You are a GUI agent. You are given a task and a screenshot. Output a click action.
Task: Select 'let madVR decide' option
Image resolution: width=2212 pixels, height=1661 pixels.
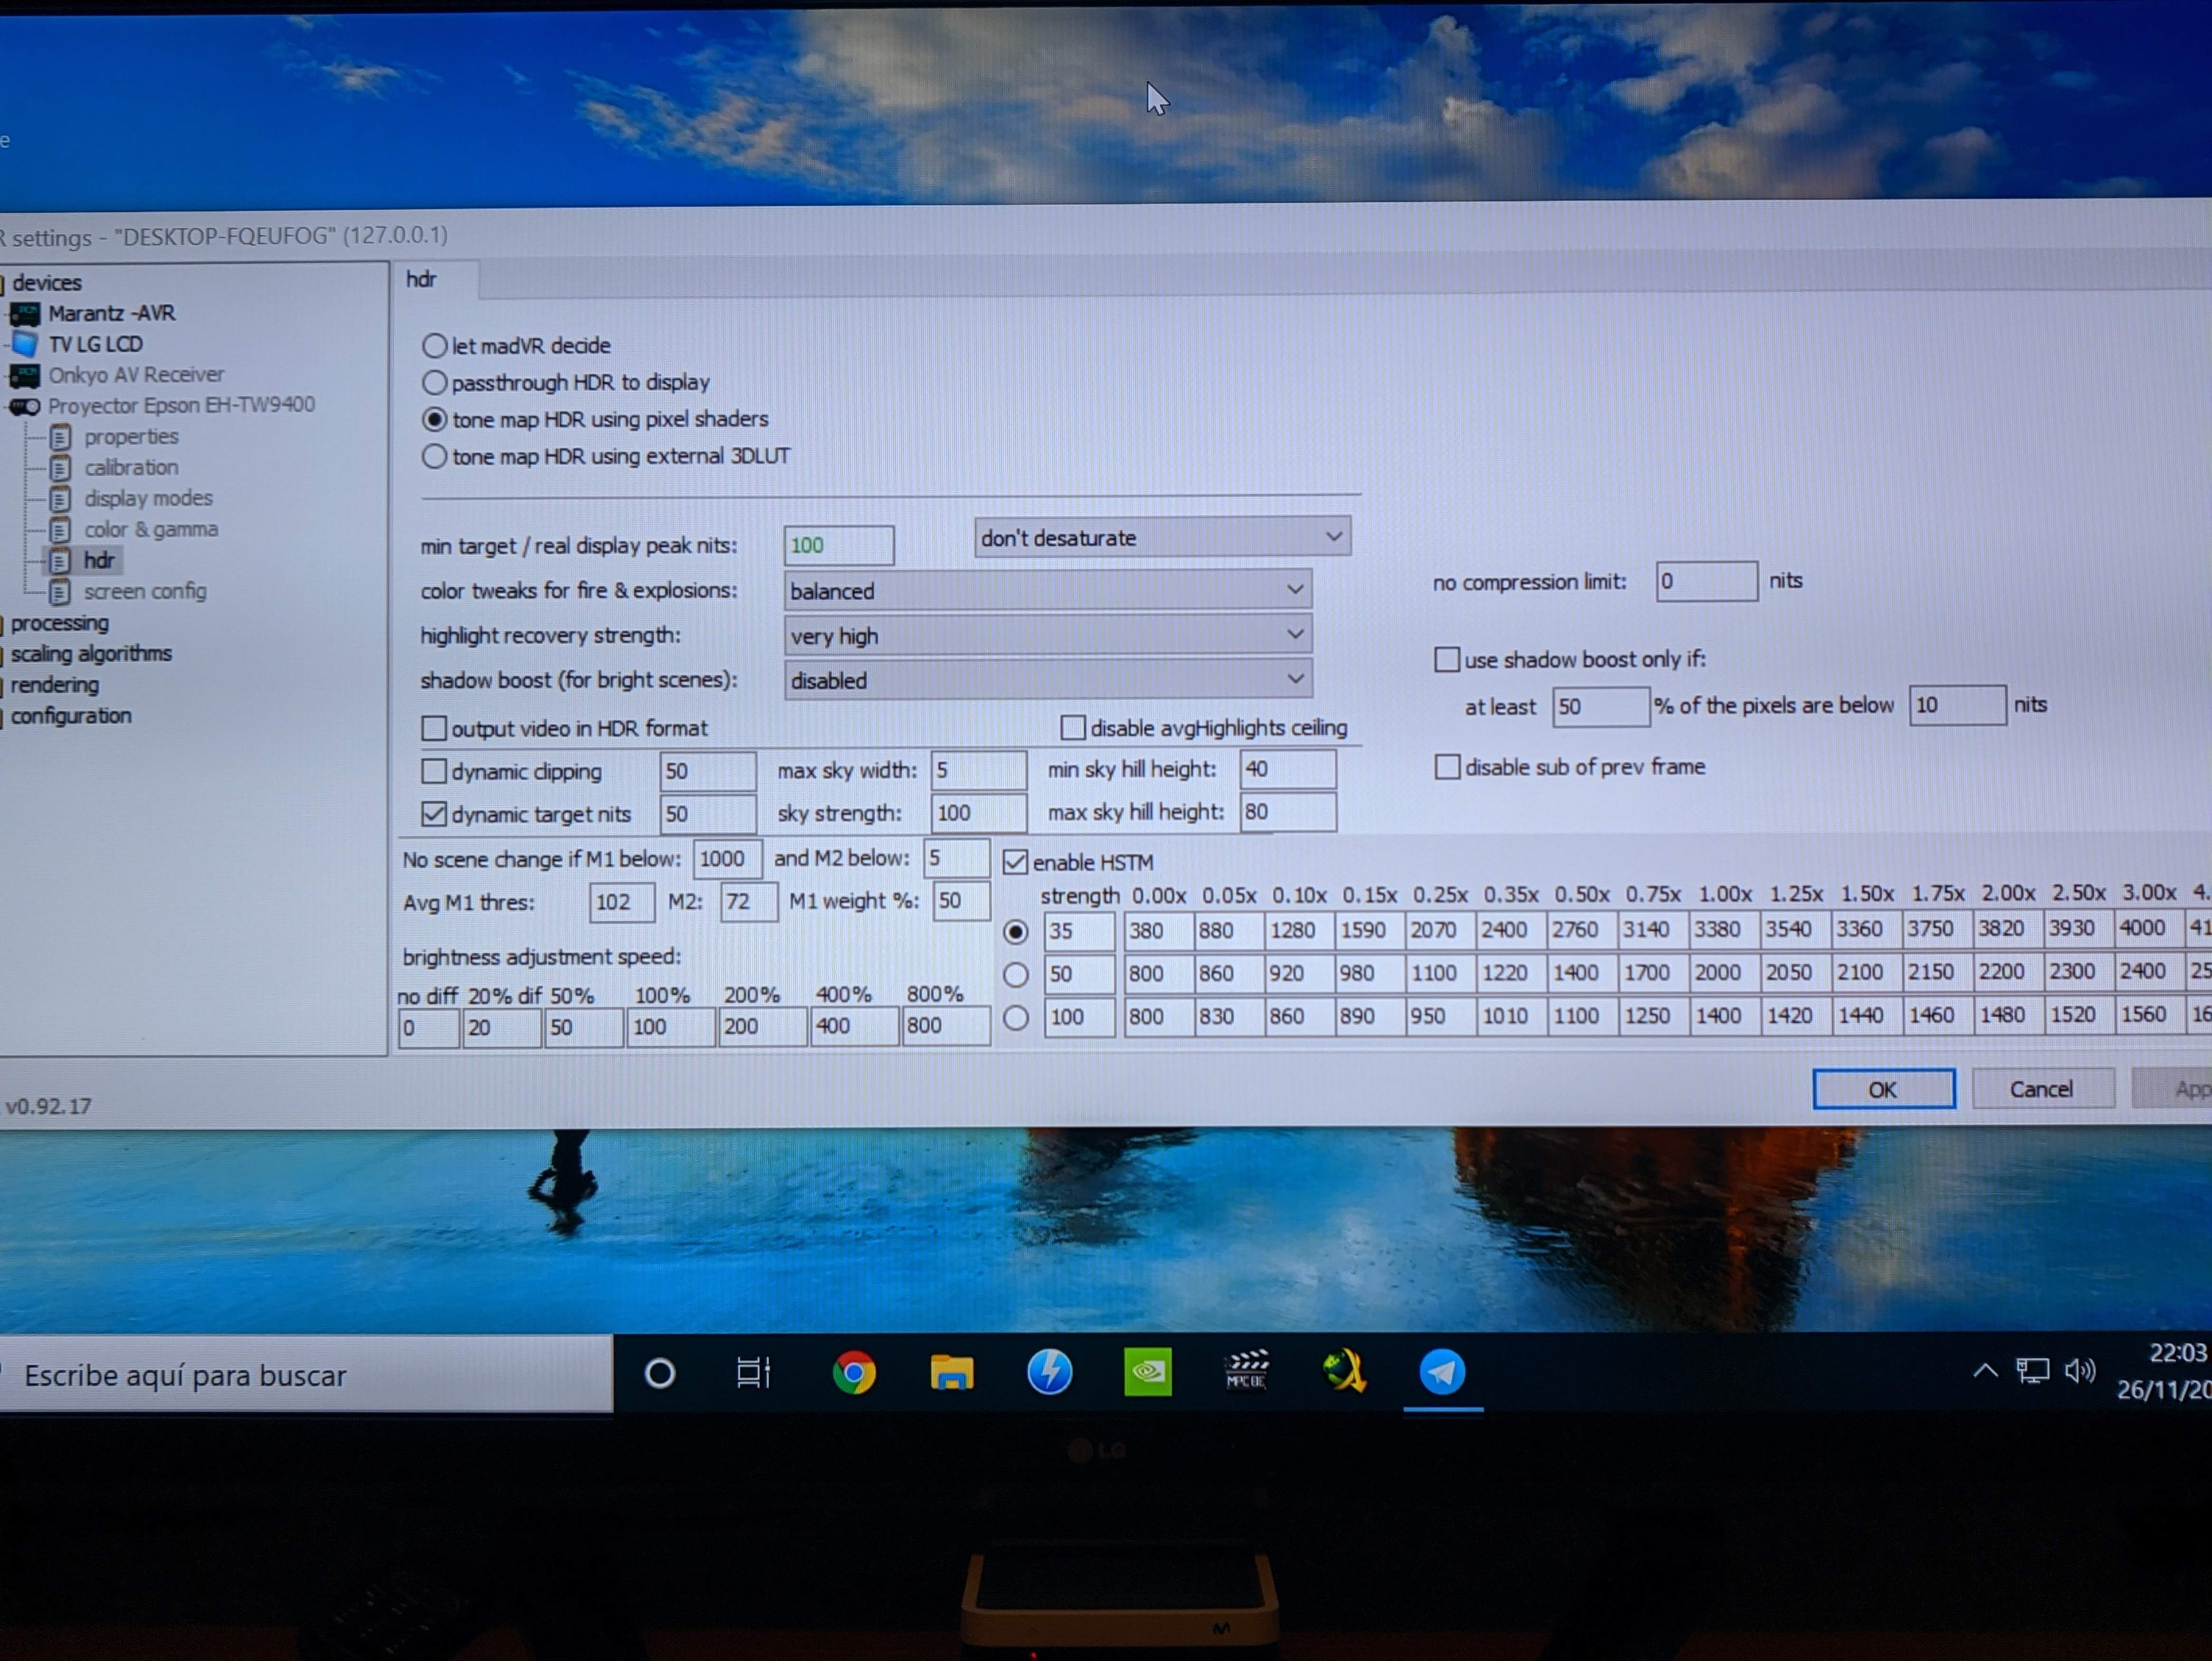click(x=434, y=346)
